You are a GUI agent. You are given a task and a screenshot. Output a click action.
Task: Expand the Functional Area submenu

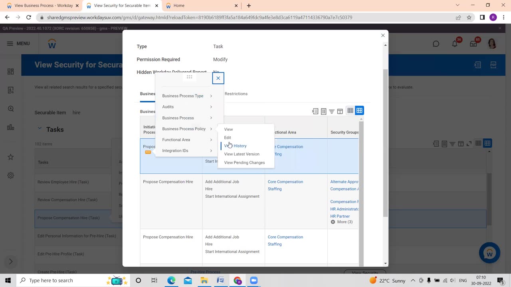187,140
